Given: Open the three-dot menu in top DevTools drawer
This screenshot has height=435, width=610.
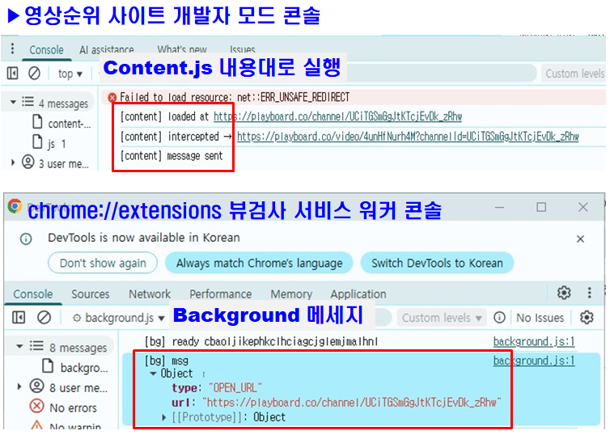Looking at the screenshot, I should coord(12,49).
